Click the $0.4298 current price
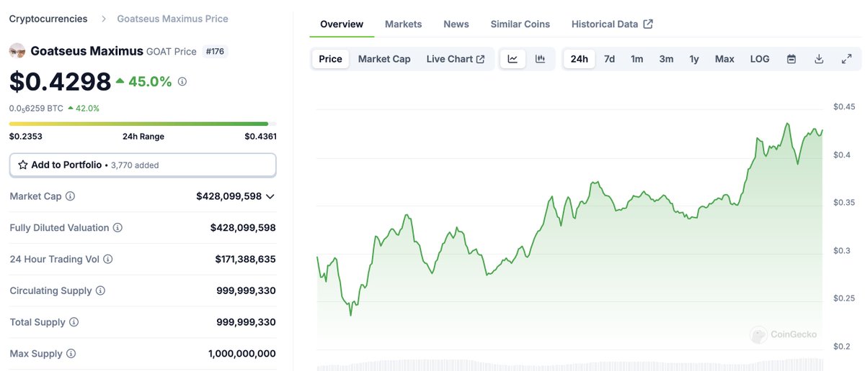This screenshot has width=865, height=371. tap(61, 82)
